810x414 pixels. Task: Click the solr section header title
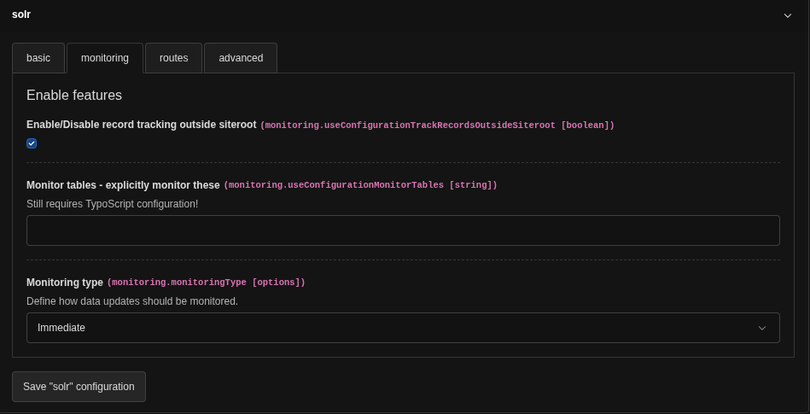[x=21, y=15]
